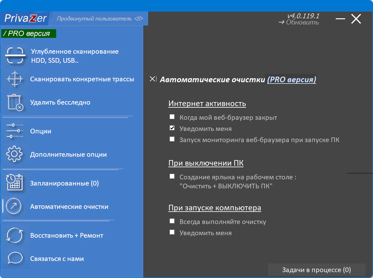This screenshot has height=278, width=373.
Task: Click the crosshair icon for scanning specific traces
Action: (15, 79)
